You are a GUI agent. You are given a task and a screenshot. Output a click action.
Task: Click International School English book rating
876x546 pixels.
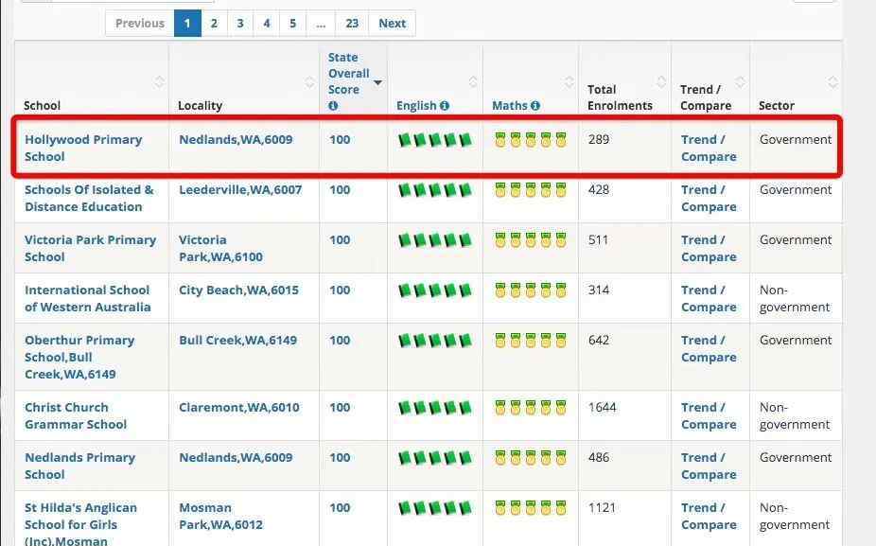(x=434, y=291)
